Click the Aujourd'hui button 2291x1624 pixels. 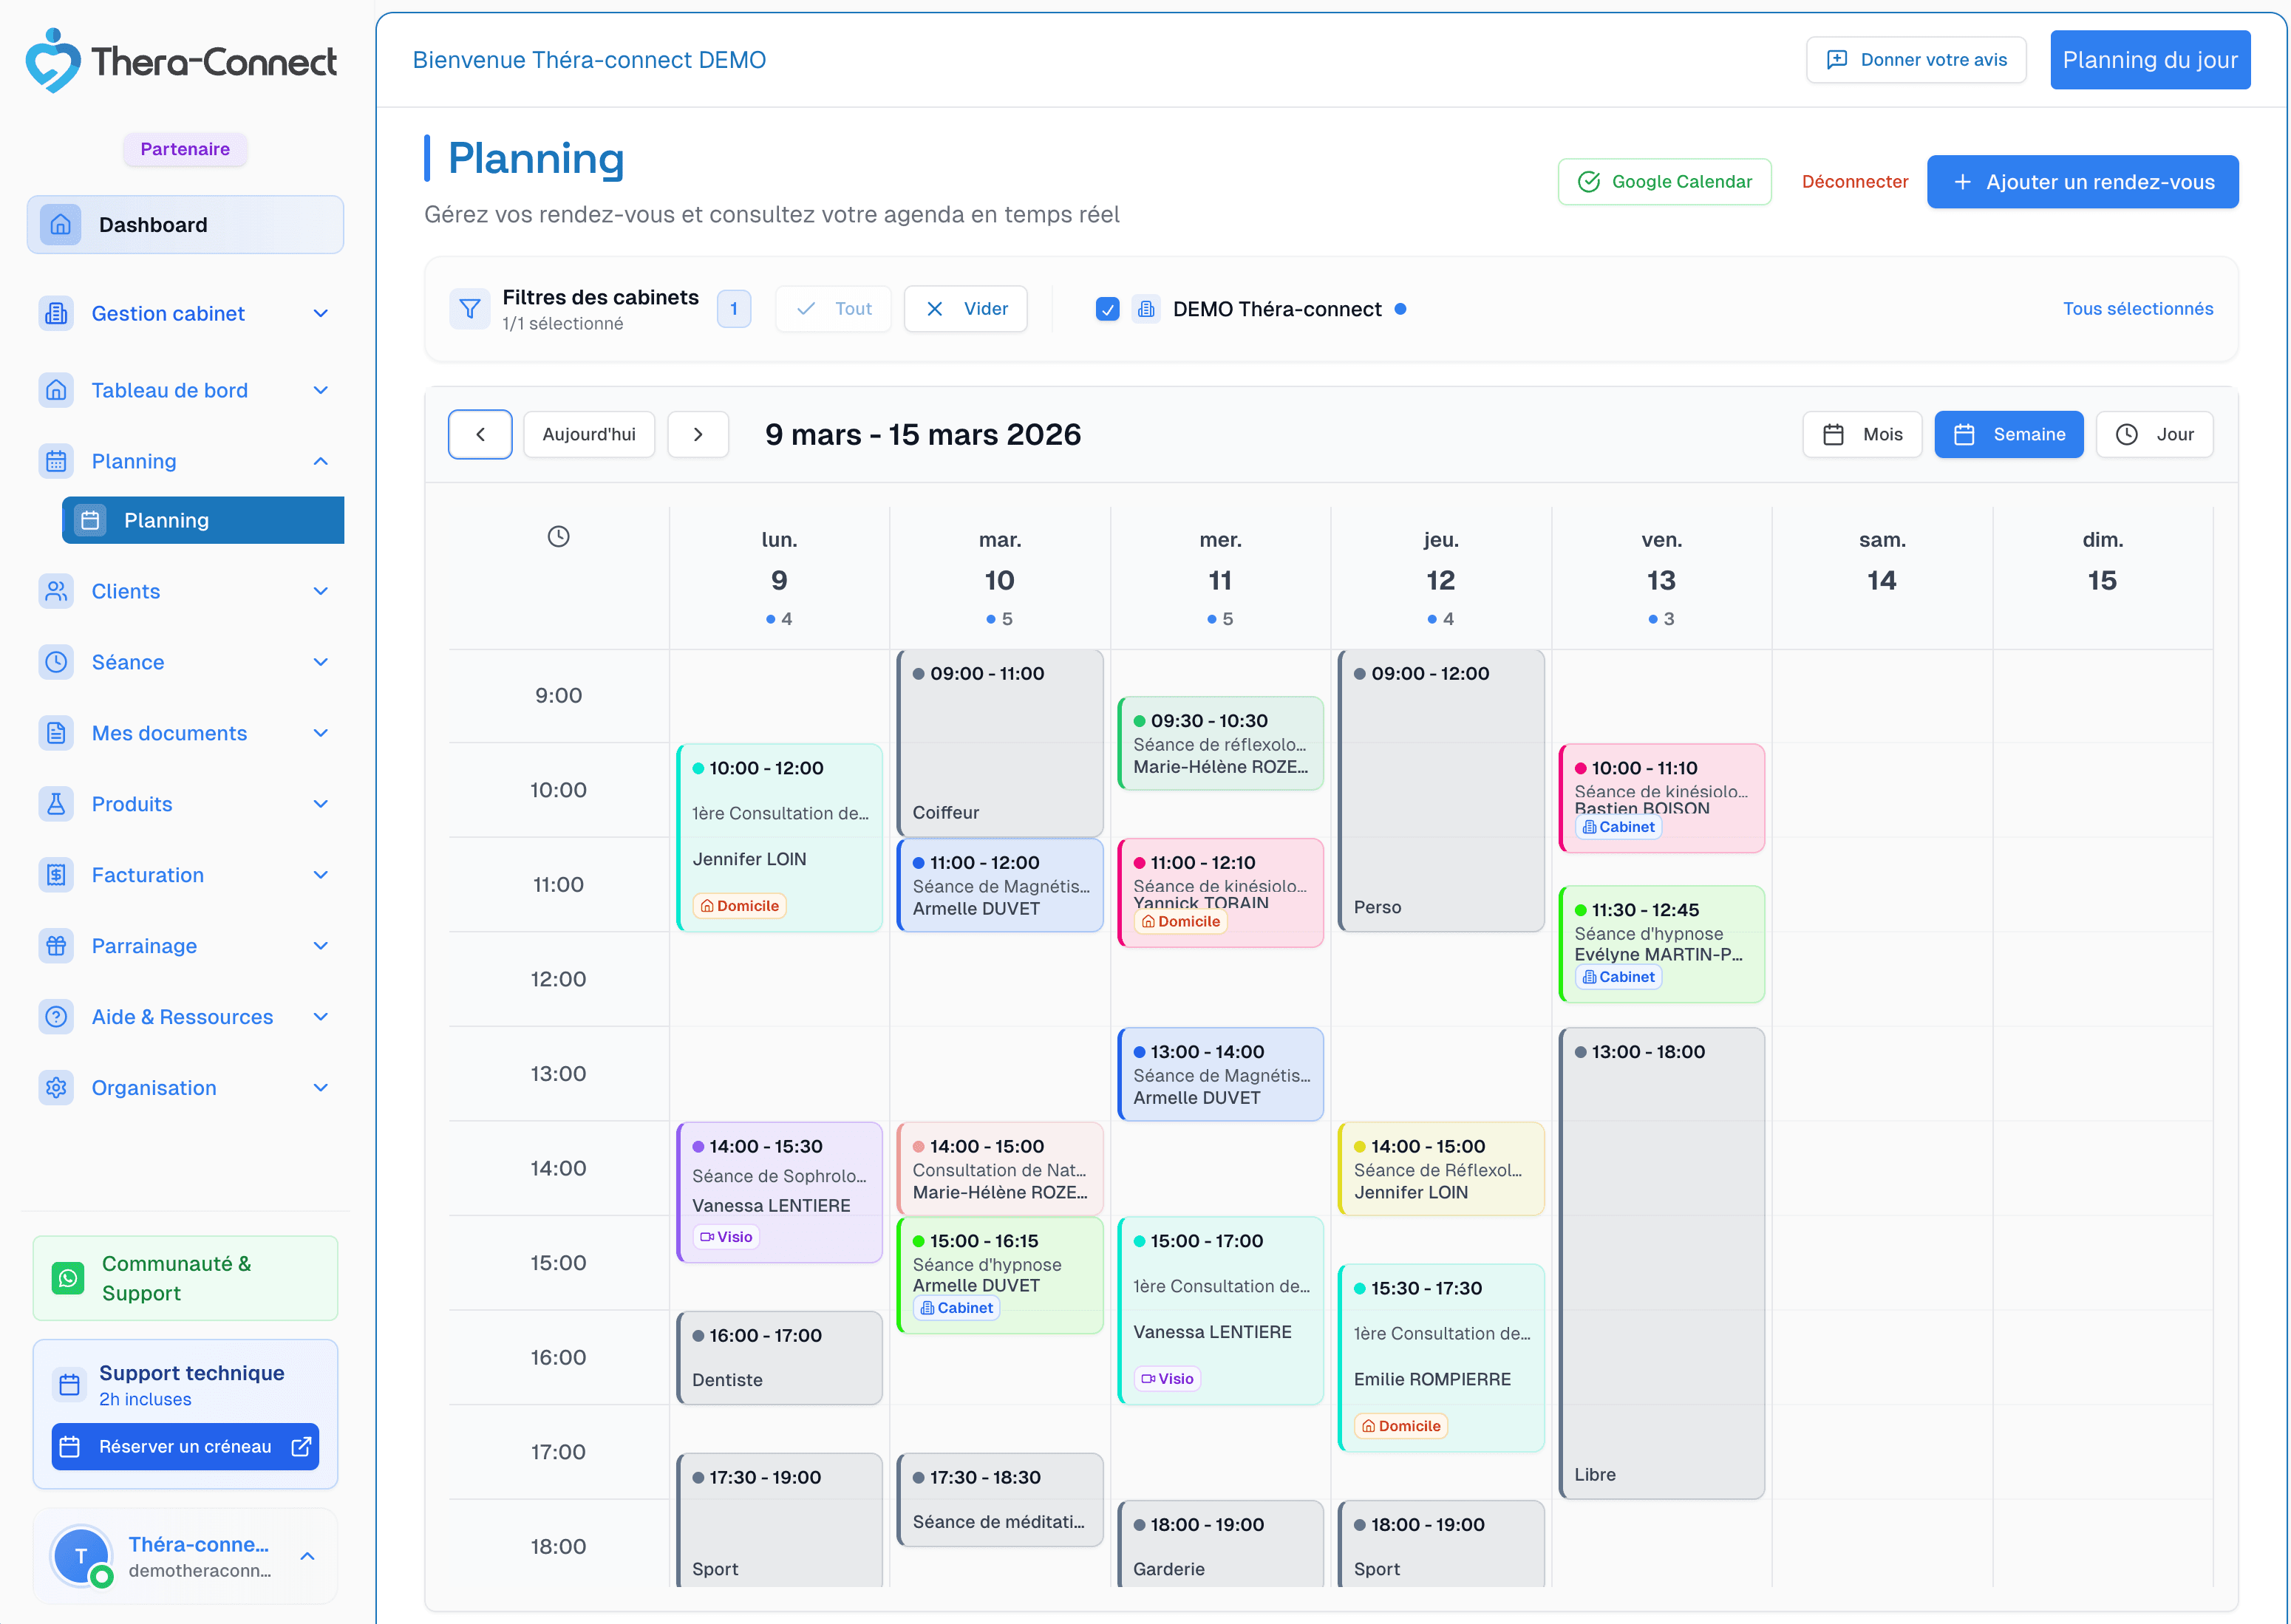click(x=589, y=434)
